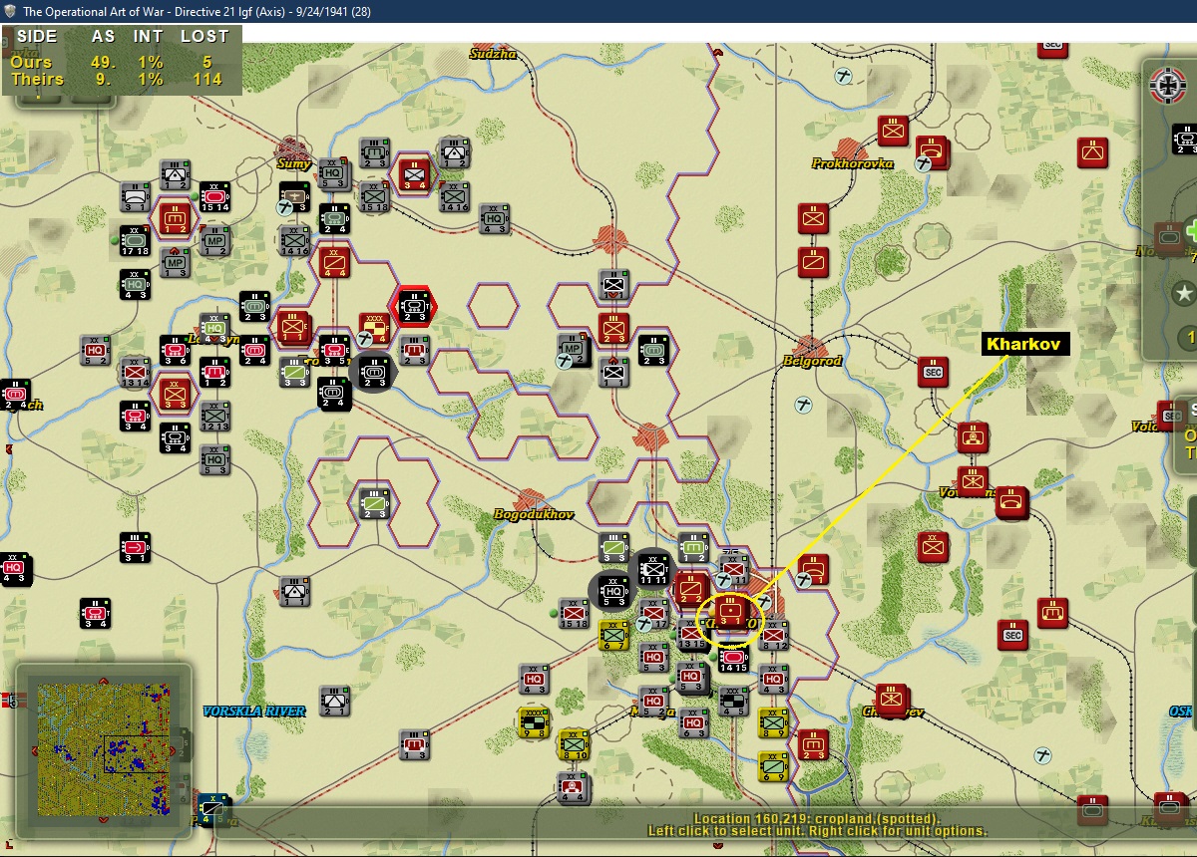
Task: Select grey 13-14 infantry division
Action: (135, 372)
